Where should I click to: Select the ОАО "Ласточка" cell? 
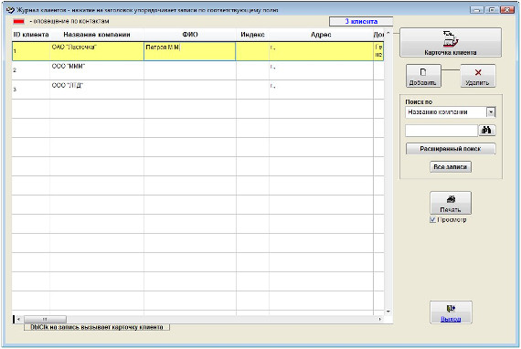click(97, 51)
